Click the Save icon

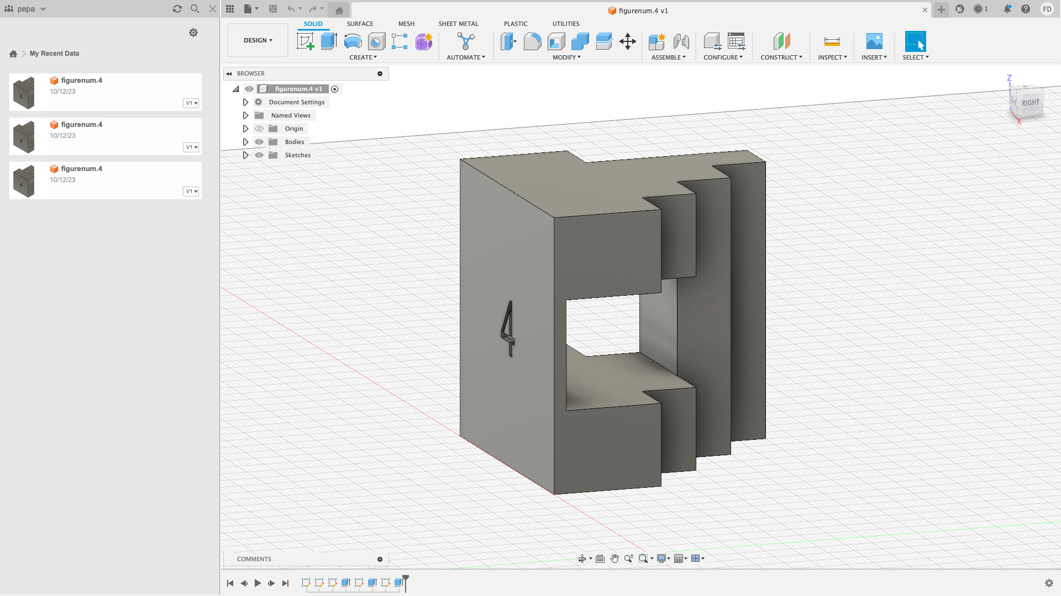pos(273,9)
